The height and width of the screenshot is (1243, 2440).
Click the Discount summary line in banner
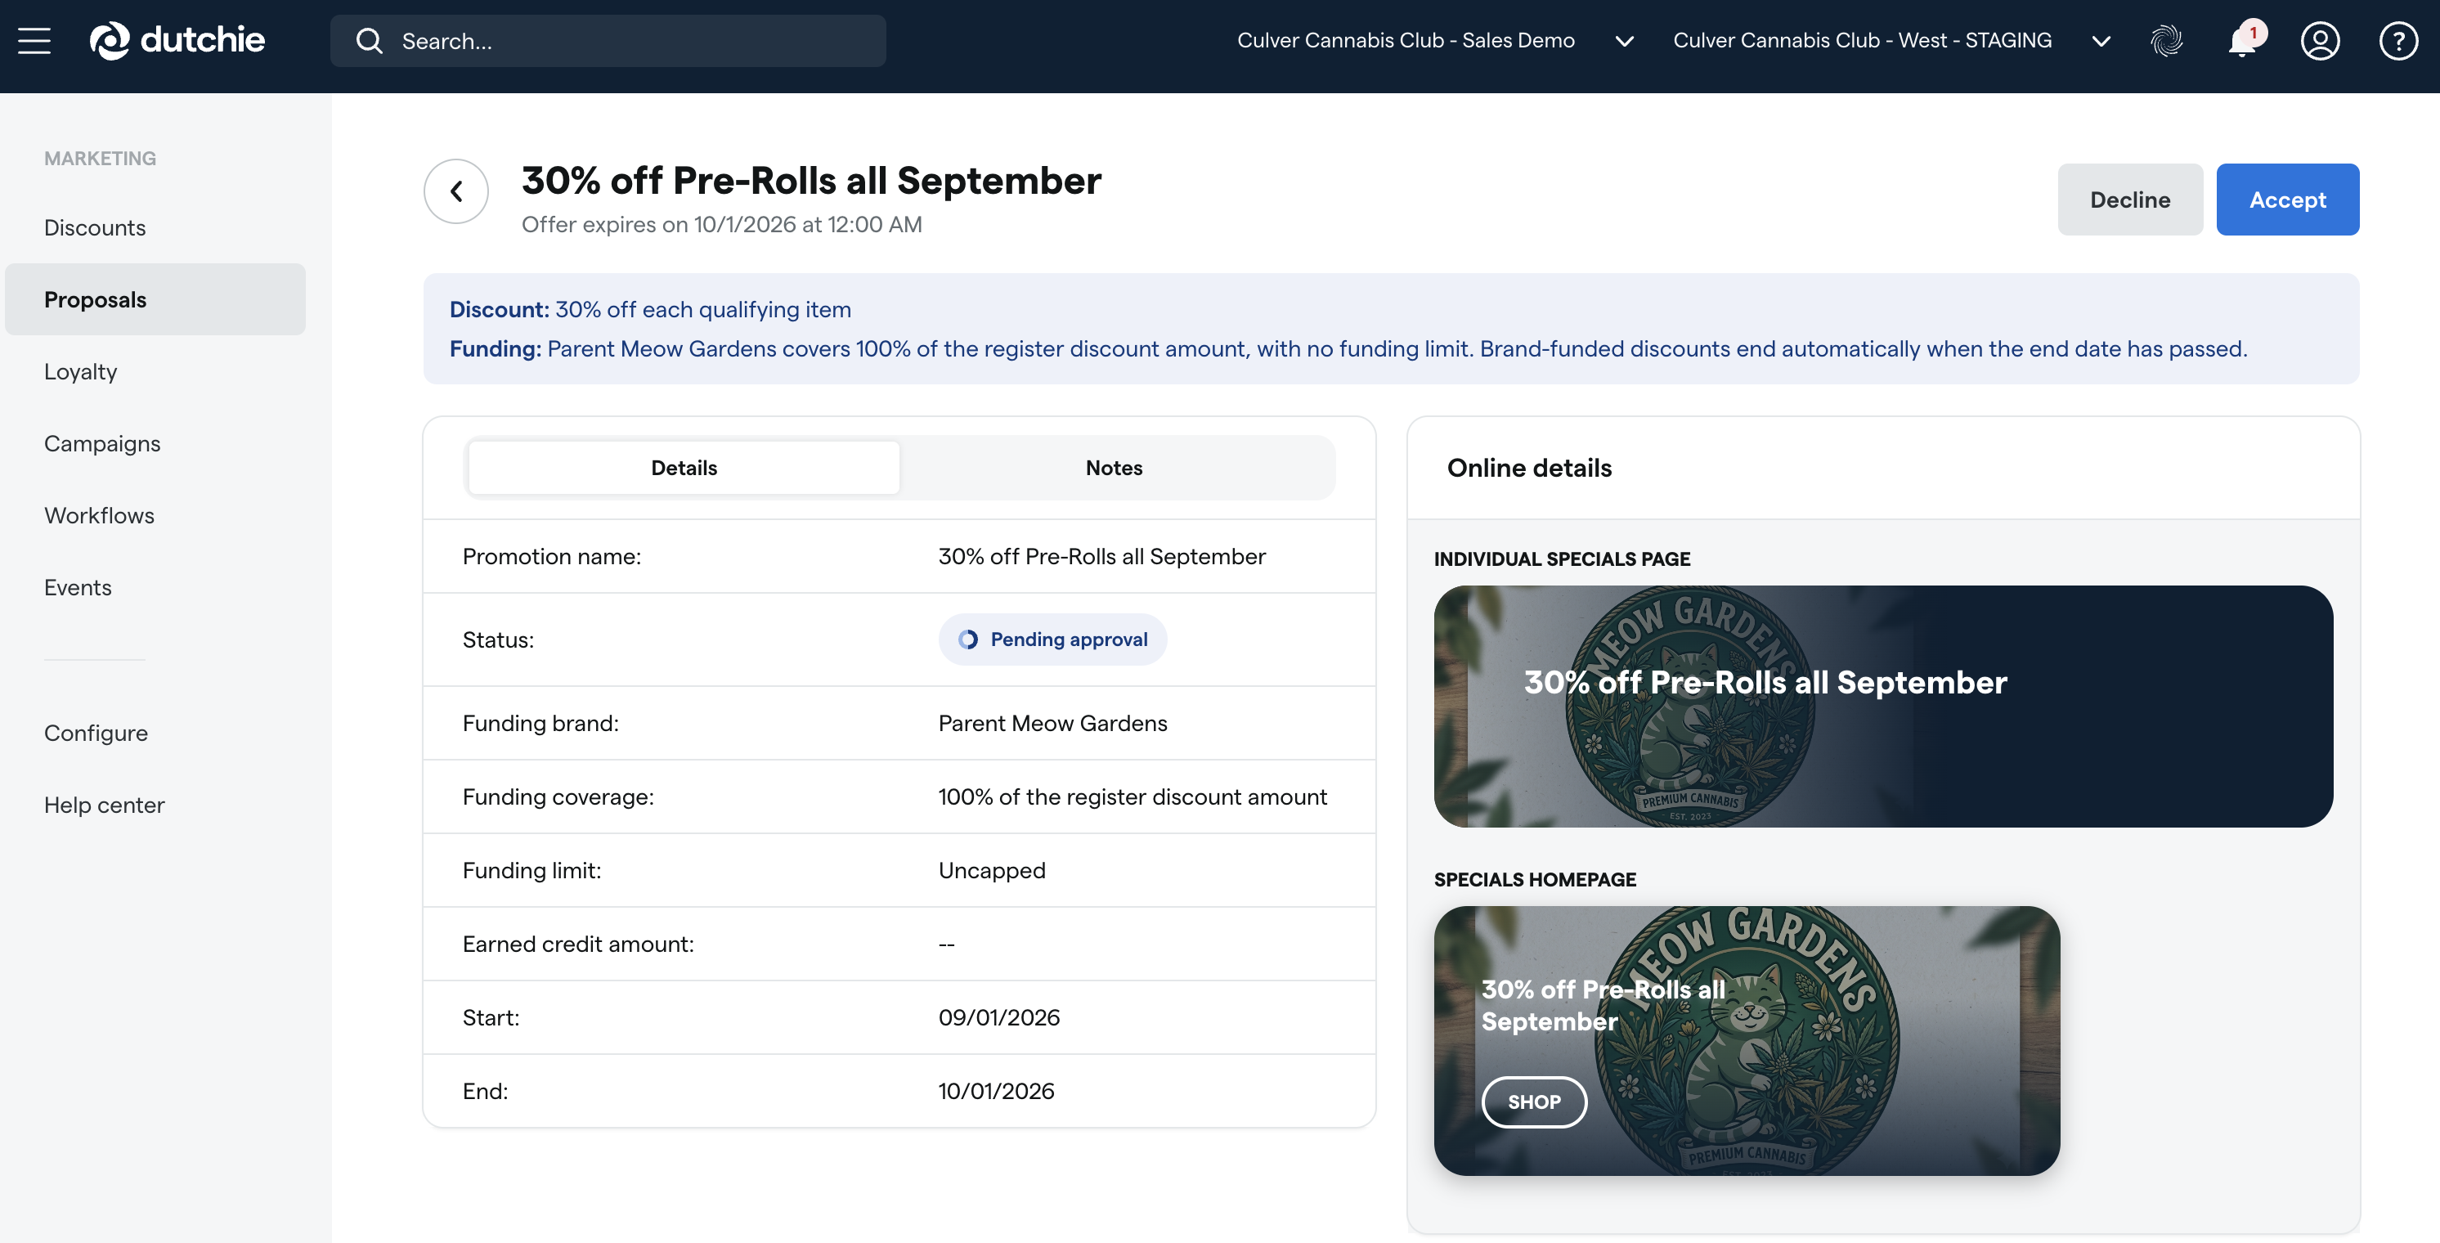click(651, 310)
